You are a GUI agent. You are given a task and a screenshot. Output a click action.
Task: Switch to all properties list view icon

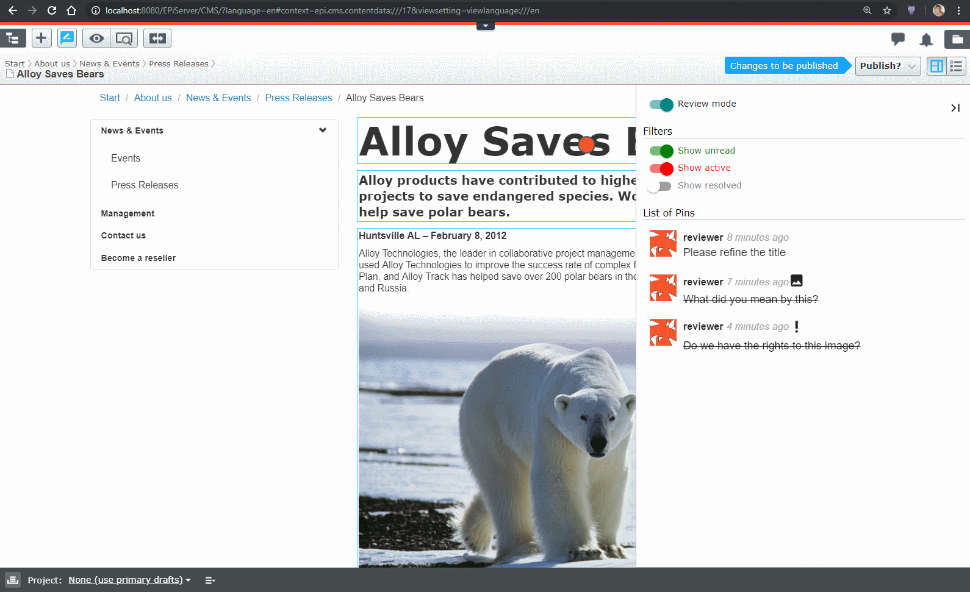pos(956,66)
